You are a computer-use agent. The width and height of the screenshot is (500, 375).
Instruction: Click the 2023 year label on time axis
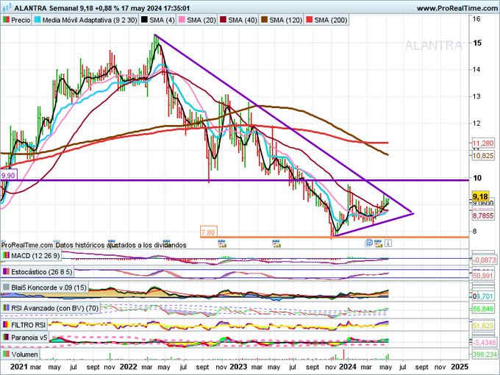(x=238, y=367)
